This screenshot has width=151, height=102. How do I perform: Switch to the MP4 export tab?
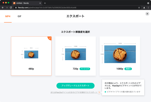[x=8, y=16]
